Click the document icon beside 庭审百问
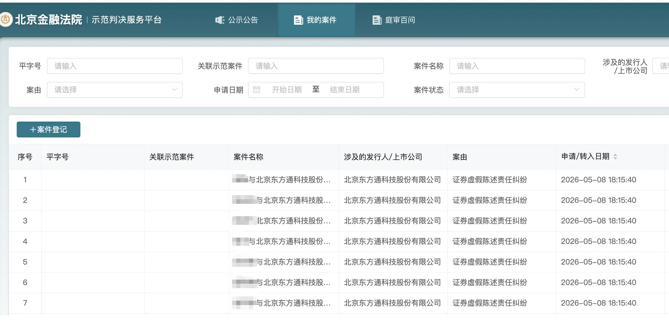Viewport: 669px width, 334px height. click(x=377, y=20)
